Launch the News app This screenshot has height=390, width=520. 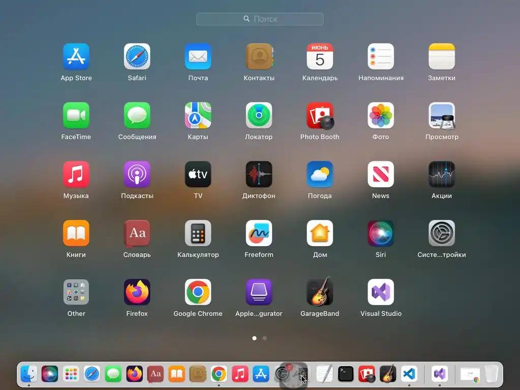point(381,175)
